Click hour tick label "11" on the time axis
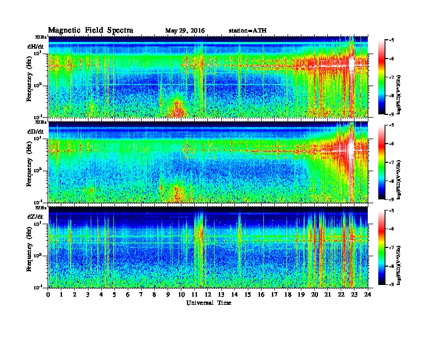The image size is (438, 338). (x=195, y=294)
